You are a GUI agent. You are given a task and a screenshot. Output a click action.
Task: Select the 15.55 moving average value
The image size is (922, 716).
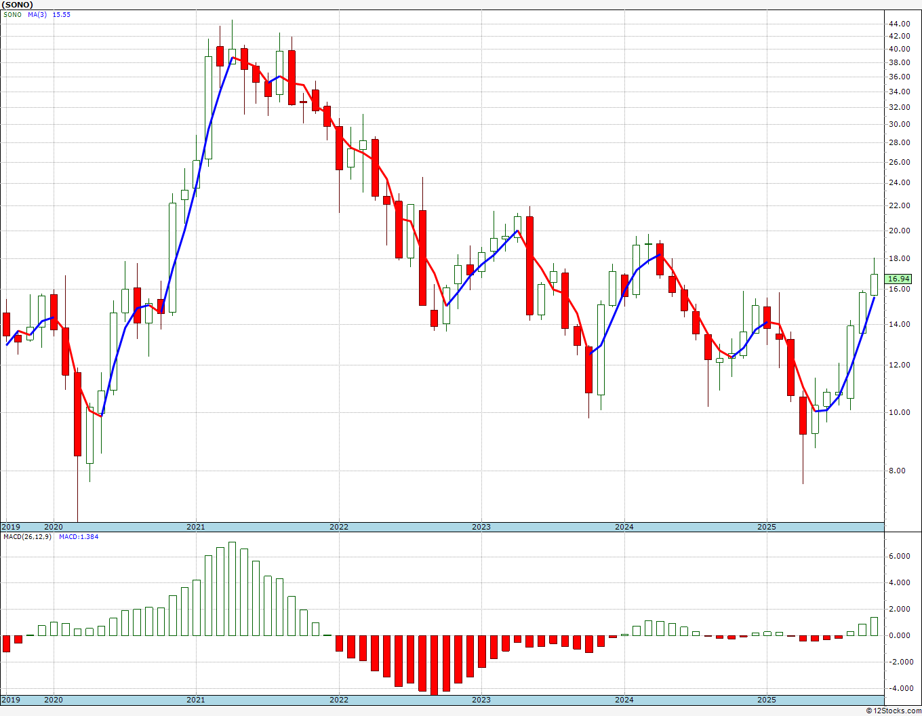tap(62, 15)
